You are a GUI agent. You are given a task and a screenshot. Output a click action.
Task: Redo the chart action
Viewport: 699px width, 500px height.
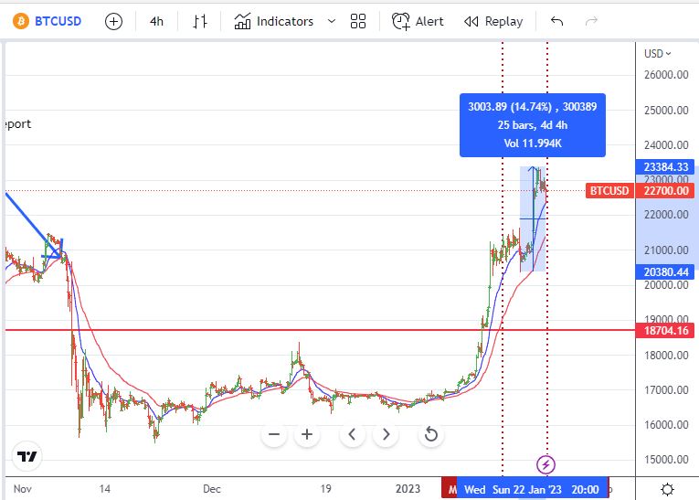[591, 21]
